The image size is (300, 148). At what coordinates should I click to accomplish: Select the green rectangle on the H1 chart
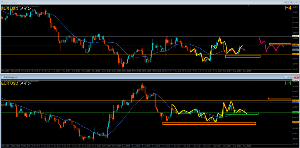click(242, 113)
